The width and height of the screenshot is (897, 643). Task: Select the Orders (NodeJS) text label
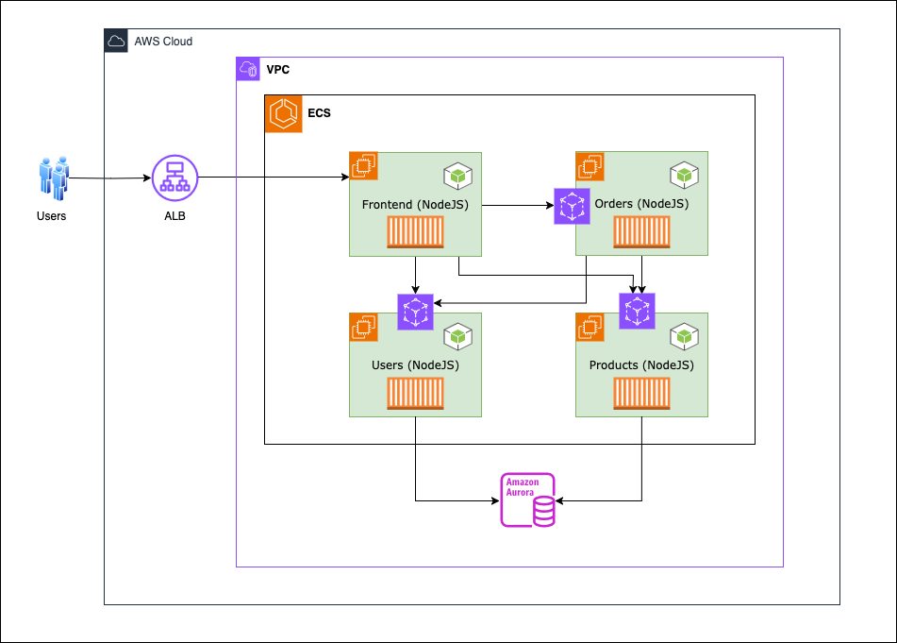pos(640,203)
